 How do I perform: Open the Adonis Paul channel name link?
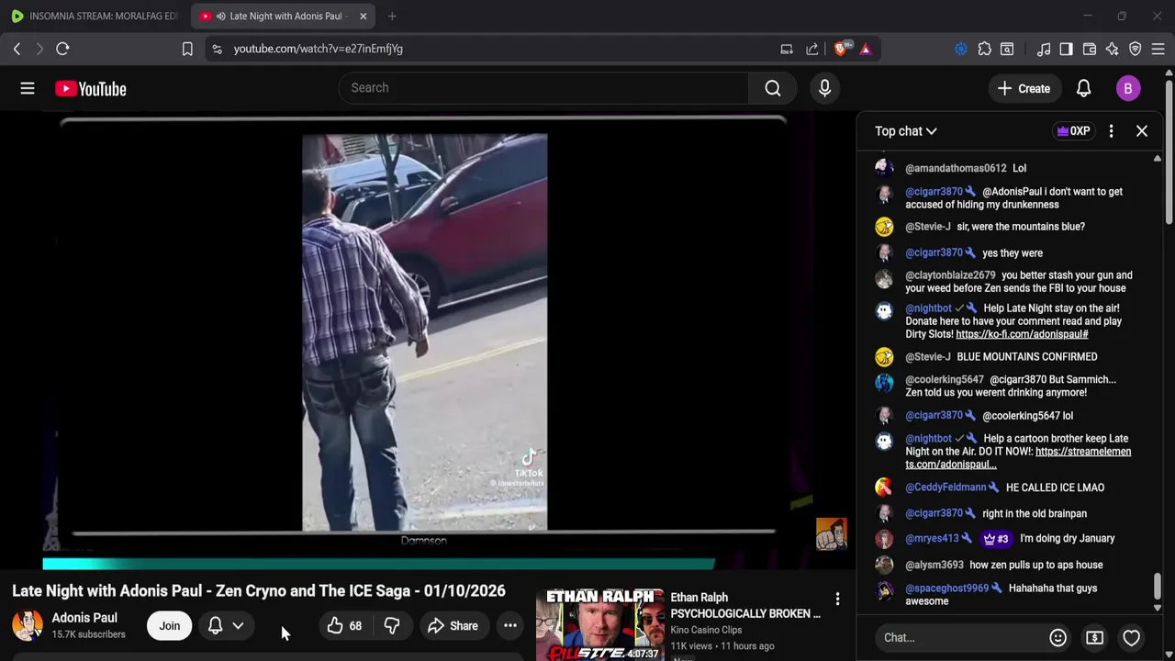click(84, 618)
